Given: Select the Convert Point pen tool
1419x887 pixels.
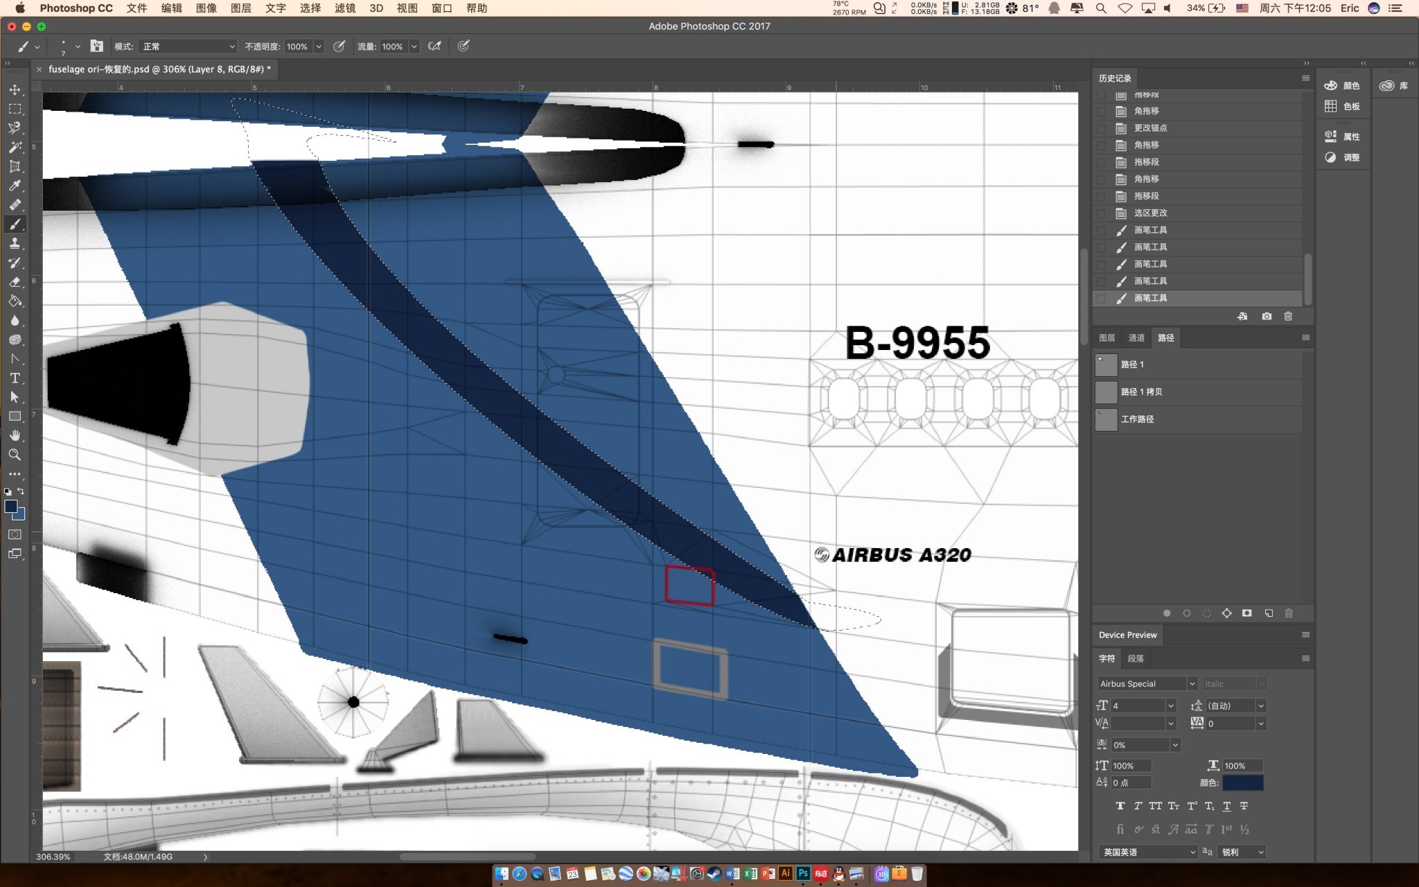Looking at the screenshot, I should click(15, 359).
